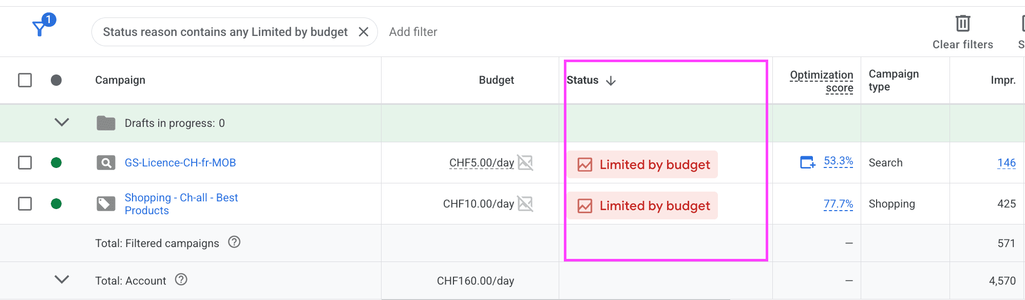1025x300 pixels.
Task: Open the green status dot for GS-Licence campaign
Action: click(x=56, y=163)
